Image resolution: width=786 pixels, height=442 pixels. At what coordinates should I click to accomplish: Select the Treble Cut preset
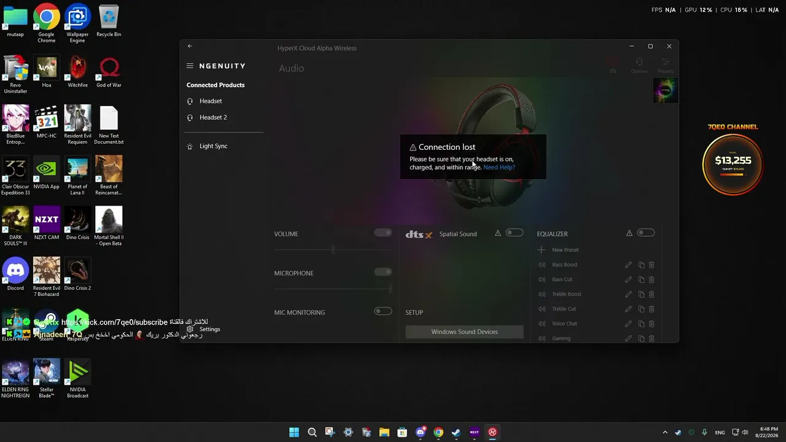pyautogui.click(x=564, y=309)
